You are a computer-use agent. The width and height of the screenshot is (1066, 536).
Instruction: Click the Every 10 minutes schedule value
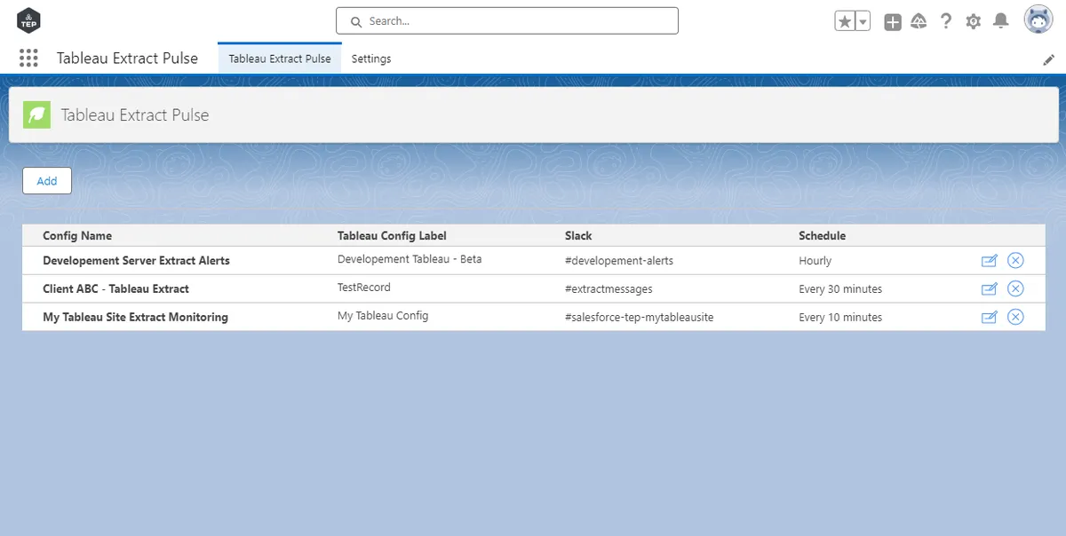pos(840,318)
